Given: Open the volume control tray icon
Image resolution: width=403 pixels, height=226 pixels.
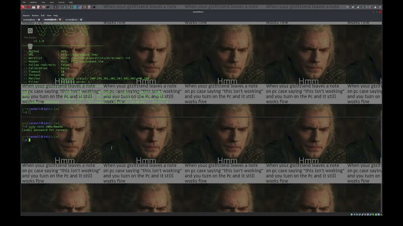Looking at the screenshot, I should (353, 7).
